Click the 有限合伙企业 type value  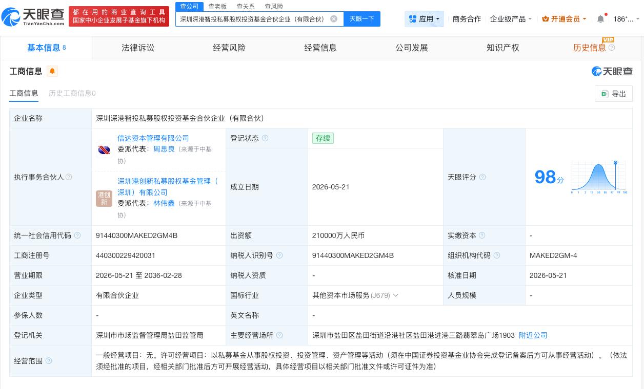tap(117, 295)
